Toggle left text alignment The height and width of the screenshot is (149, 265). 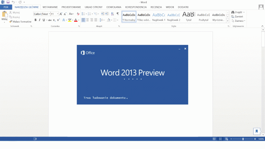pyautogui.click(x=83, y=20)
